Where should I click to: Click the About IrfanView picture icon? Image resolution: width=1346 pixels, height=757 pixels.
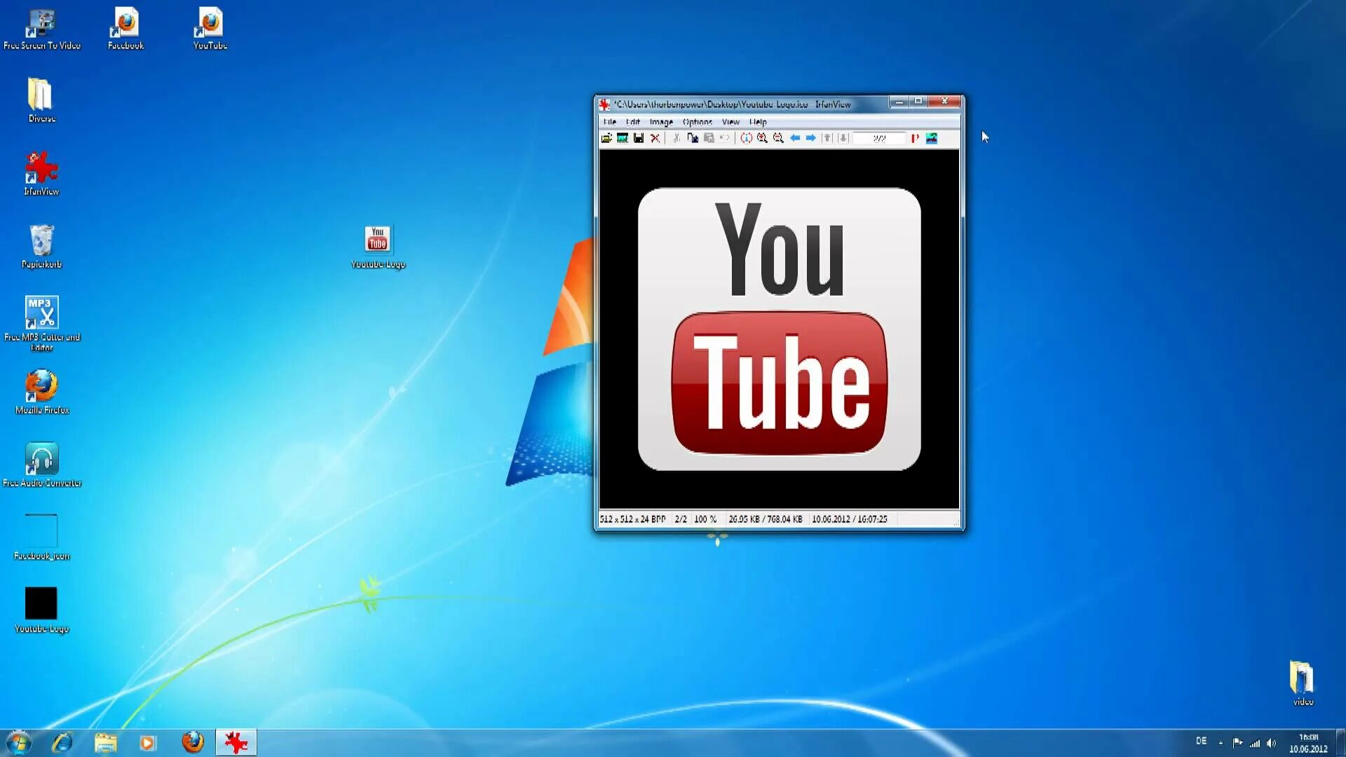coord(932,138)
